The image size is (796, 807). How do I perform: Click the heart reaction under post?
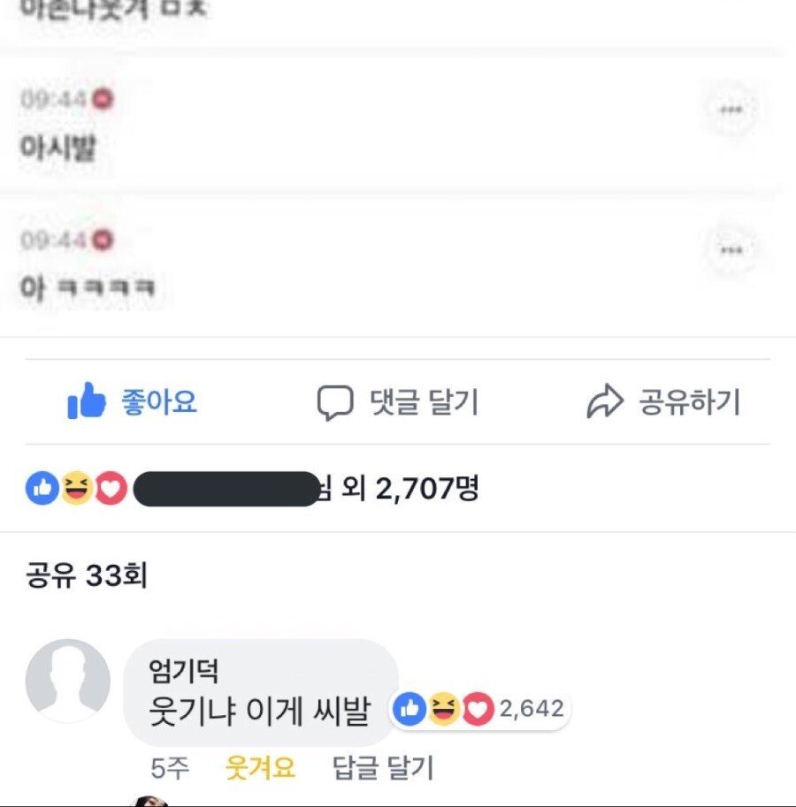click(111, 488)
